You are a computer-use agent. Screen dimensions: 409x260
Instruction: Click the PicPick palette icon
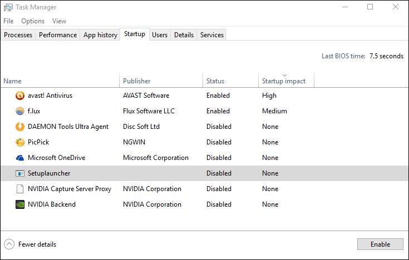pyautogui.click(x=20, y=142)
